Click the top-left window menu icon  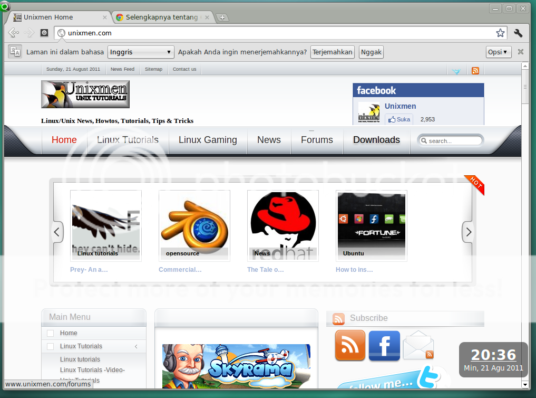(4, 5)
